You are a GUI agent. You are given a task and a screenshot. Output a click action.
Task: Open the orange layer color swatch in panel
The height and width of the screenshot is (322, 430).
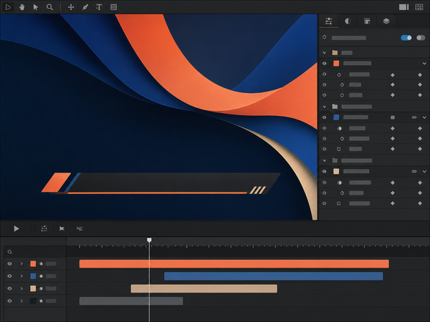coord(336,64)
